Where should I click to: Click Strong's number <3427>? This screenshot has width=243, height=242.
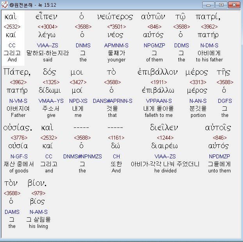(x=78, y=82)
